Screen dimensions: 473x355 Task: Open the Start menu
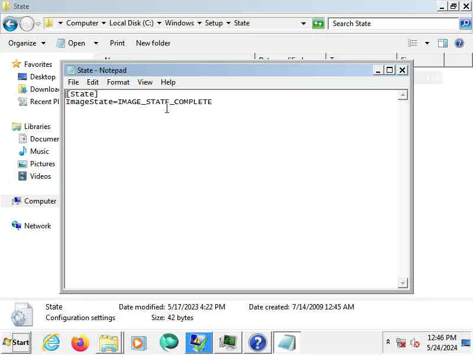(17, 343)
